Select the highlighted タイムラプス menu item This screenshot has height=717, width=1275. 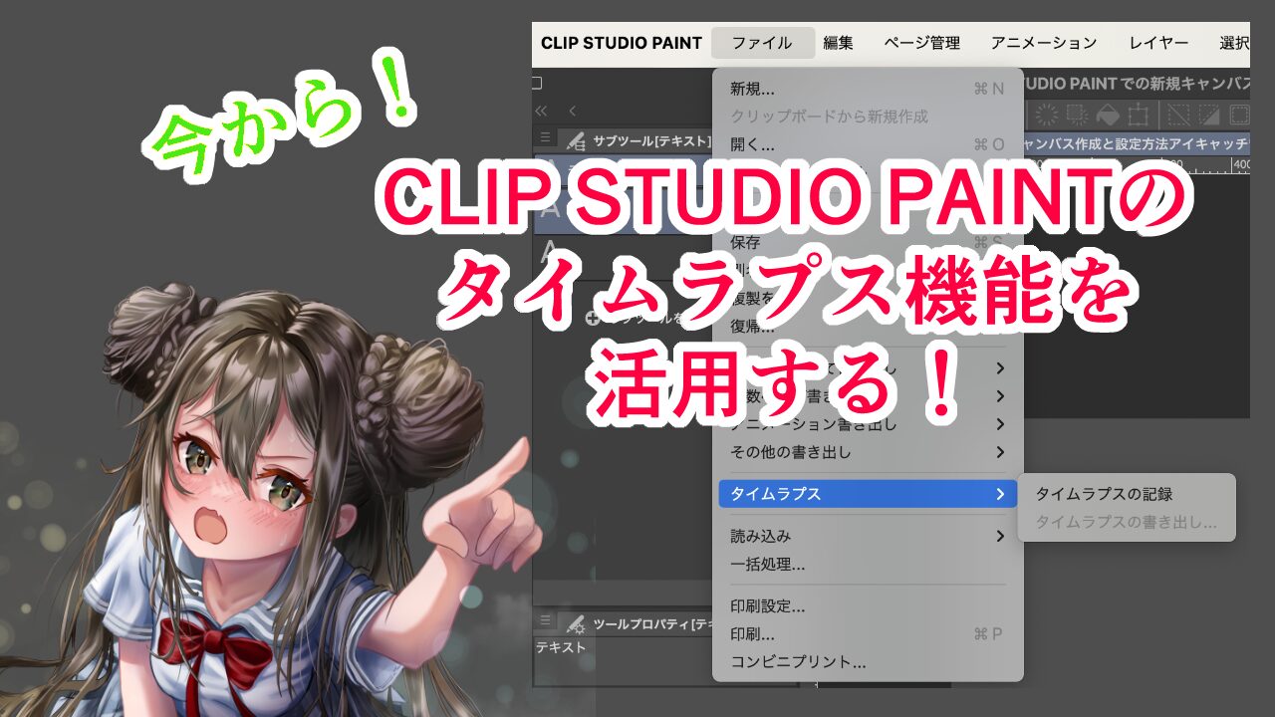(867, 494)
